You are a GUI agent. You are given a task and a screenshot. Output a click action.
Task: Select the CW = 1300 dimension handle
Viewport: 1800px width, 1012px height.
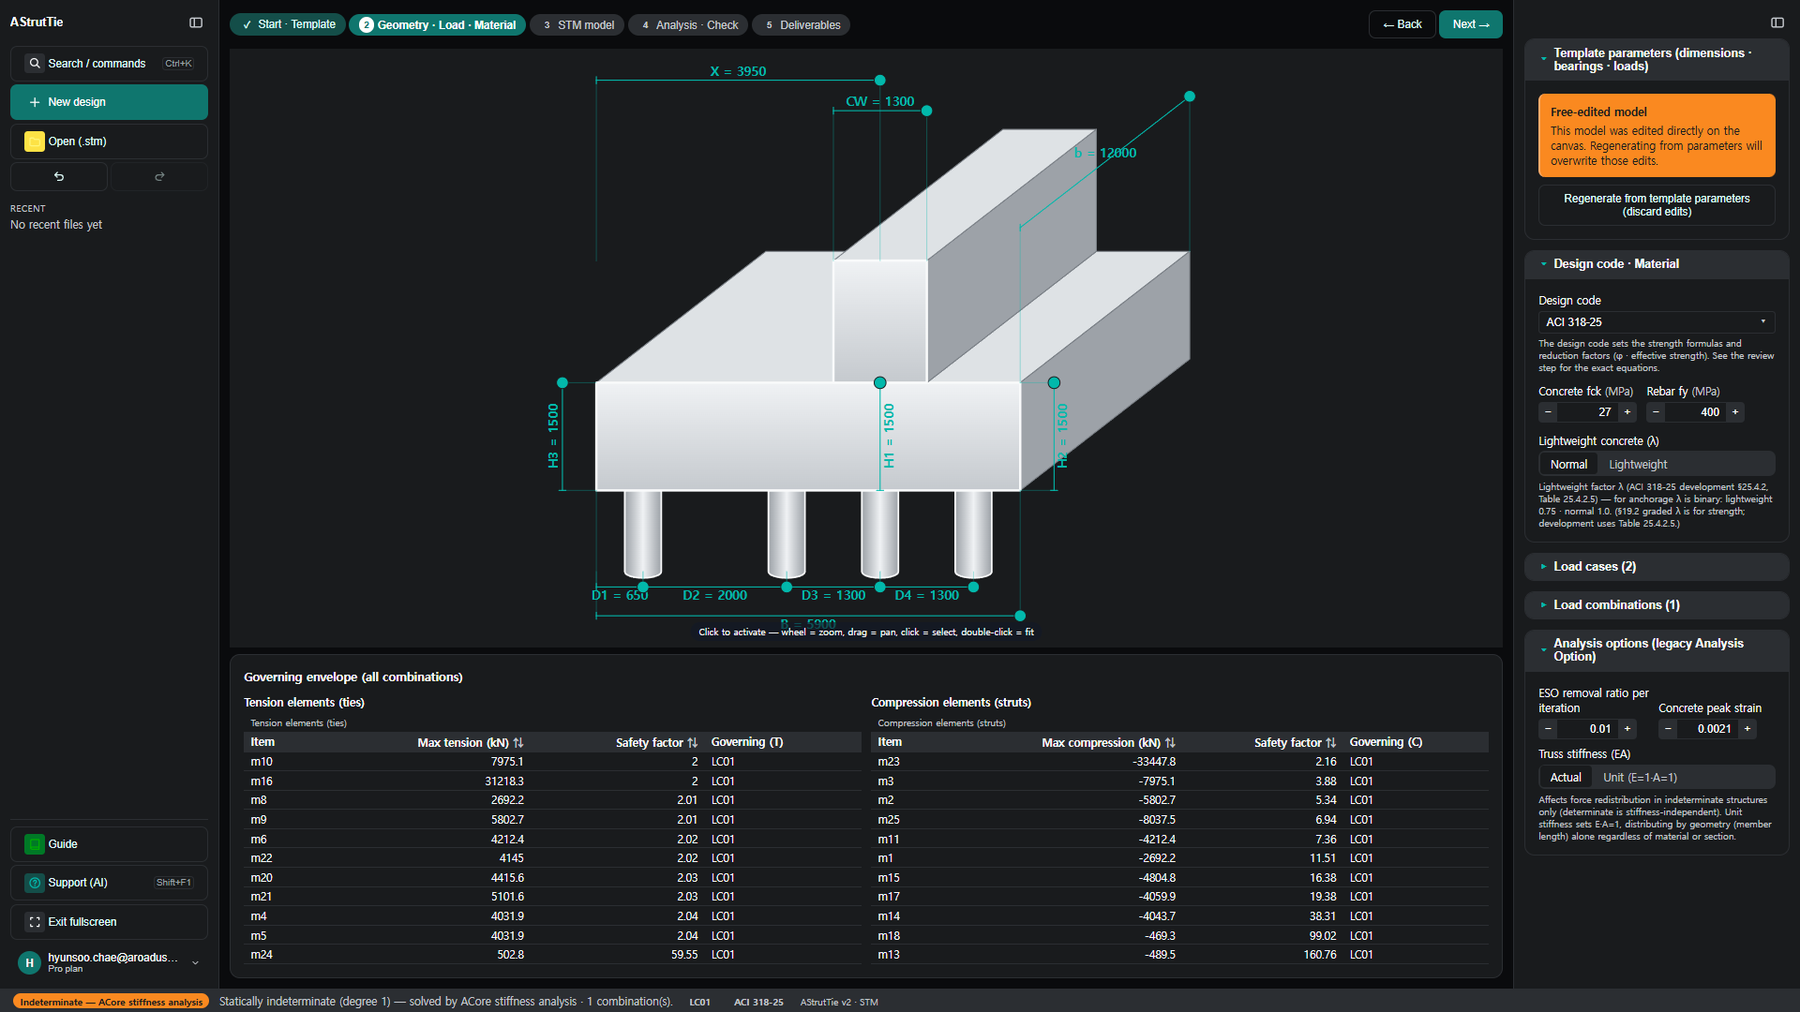click(x=927, y=111)
